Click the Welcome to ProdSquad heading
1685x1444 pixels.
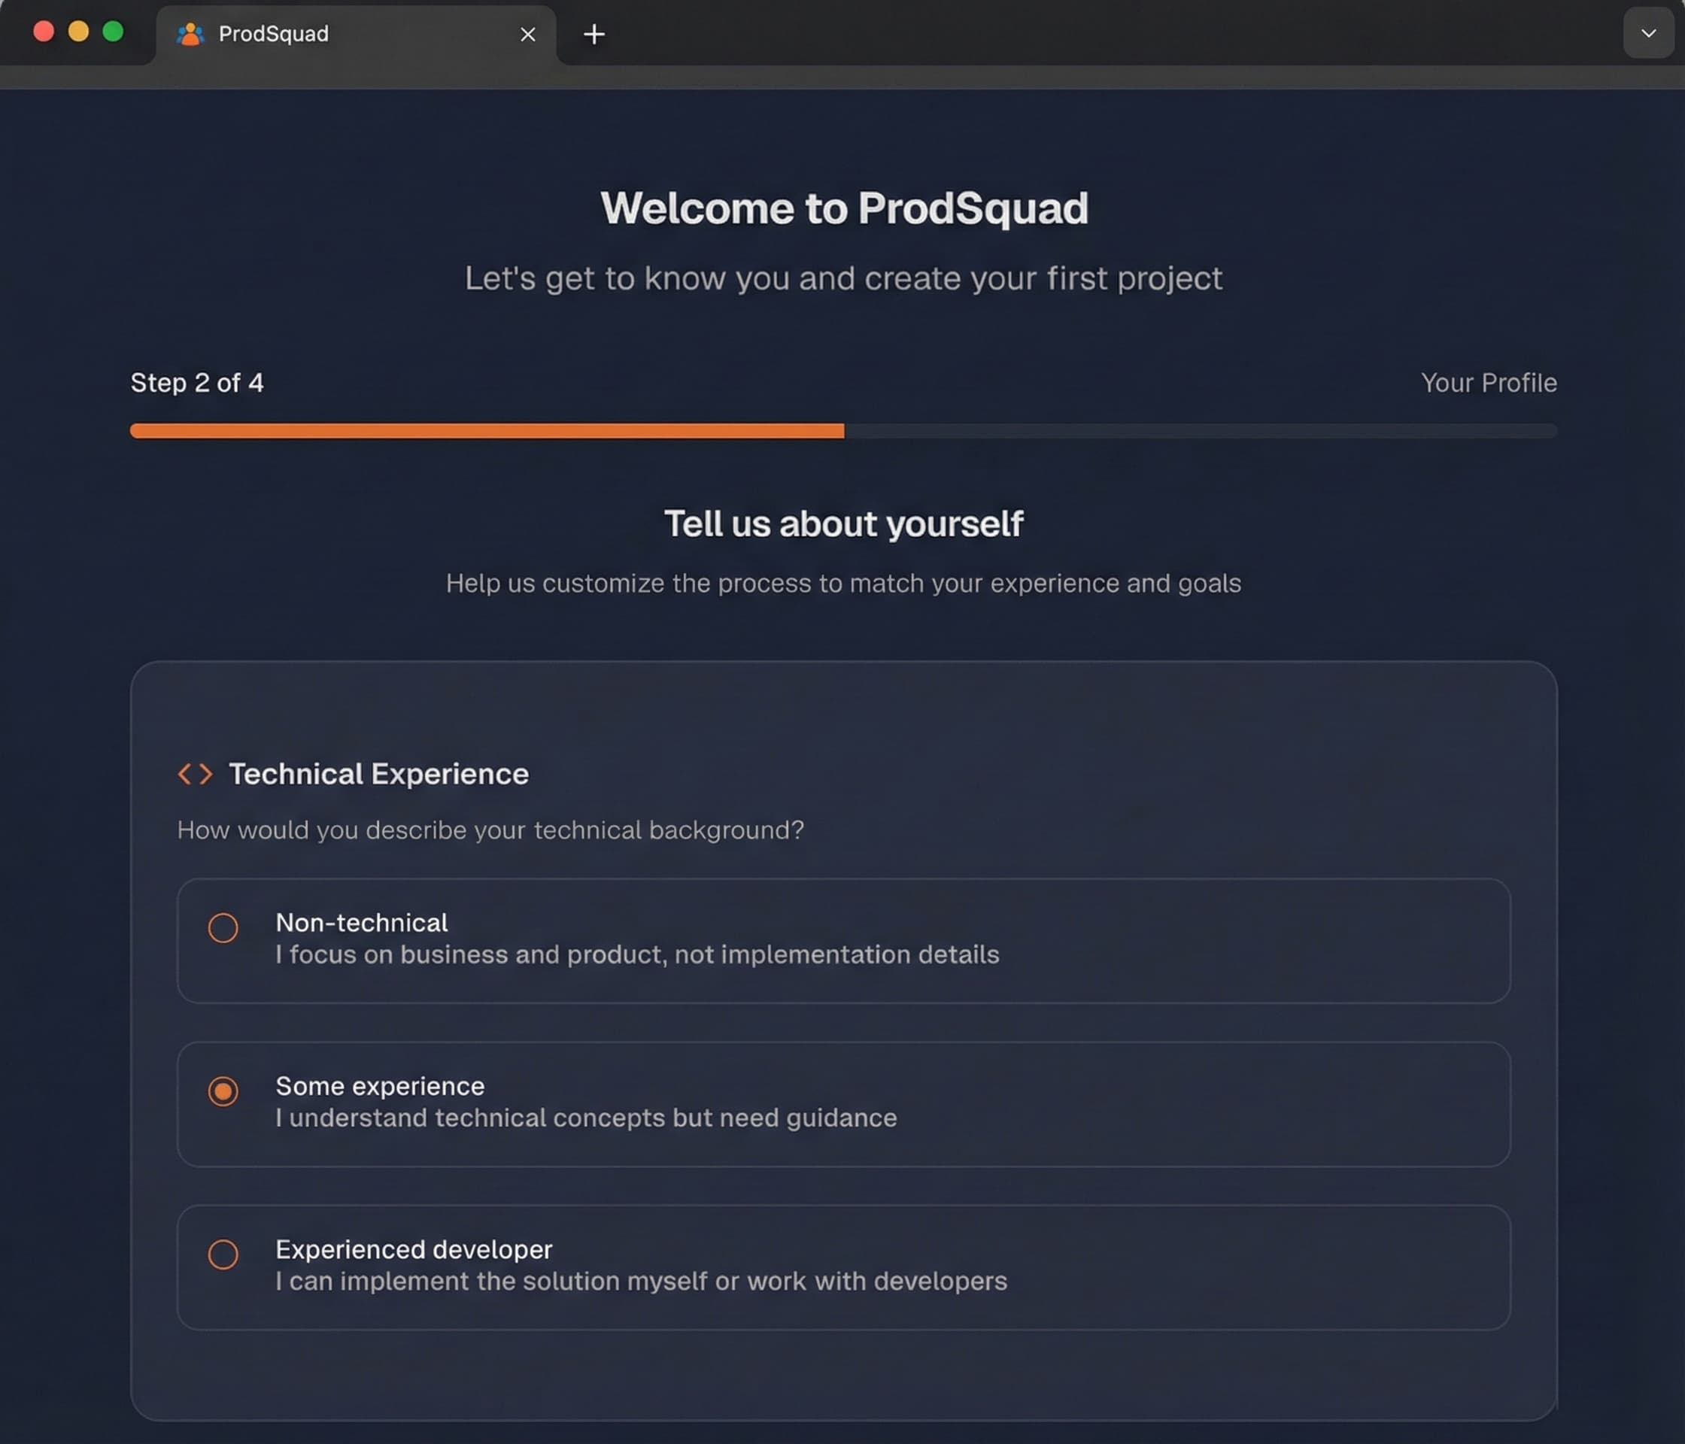coord(846,208)
